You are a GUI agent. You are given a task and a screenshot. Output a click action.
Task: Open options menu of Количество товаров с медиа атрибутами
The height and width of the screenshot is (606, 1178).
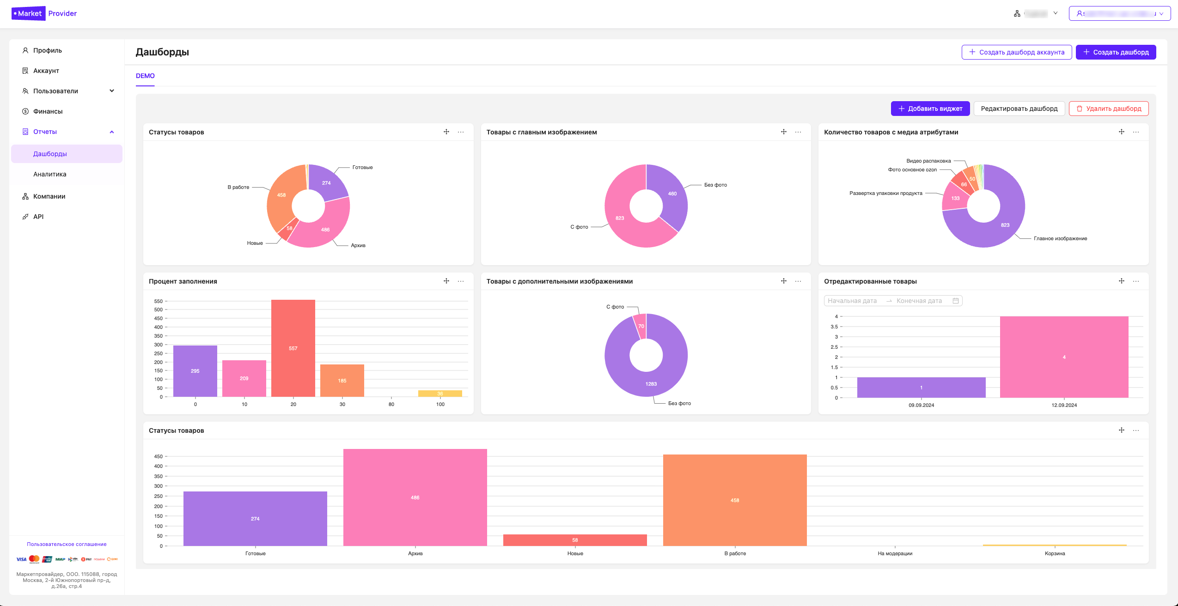[1136, 132]
